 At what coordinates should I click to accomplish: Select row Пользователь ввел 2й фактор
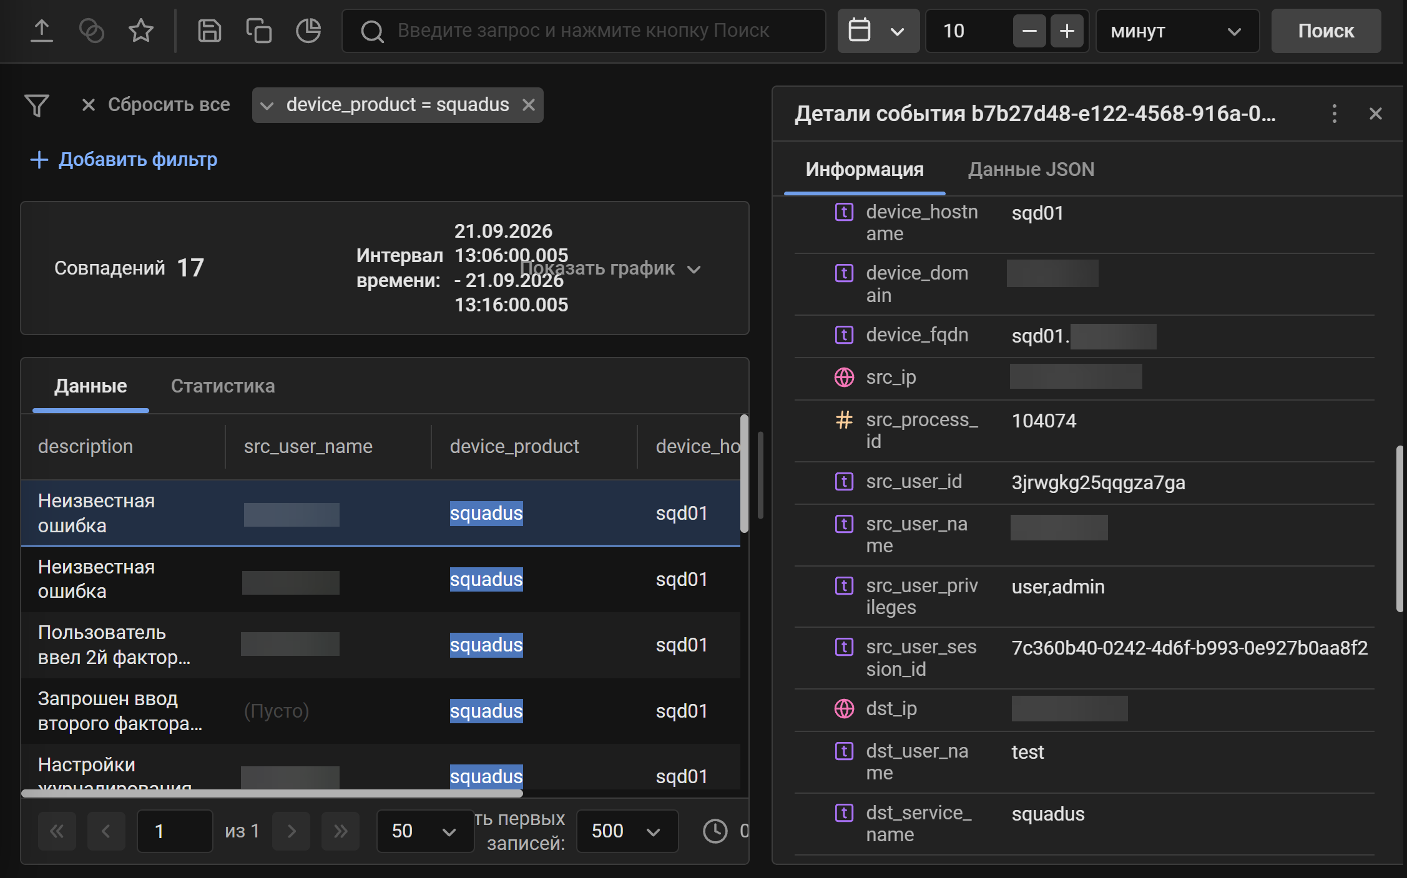pos(381,645)
